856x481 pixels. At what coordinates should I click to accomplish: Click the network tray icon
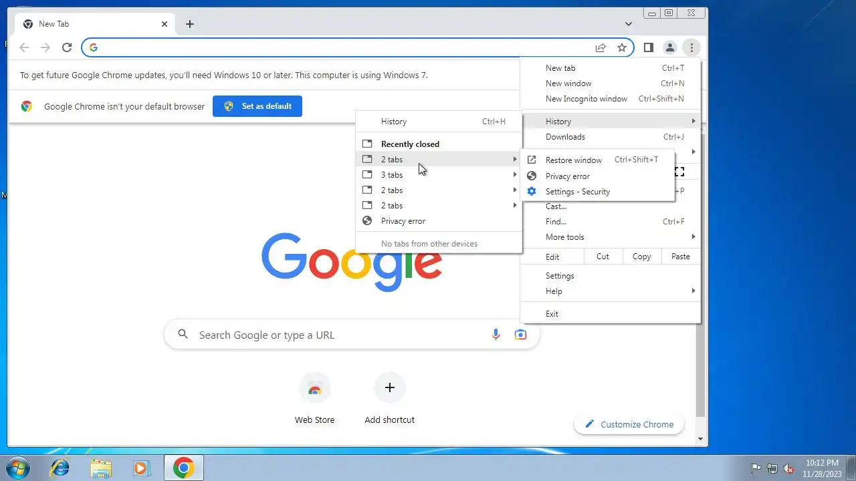click(772, 468)
